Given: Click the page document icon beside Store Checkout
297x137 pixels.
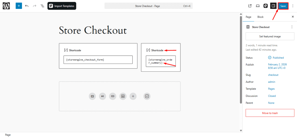Looking at the screenshot, I should click(248, 27).
